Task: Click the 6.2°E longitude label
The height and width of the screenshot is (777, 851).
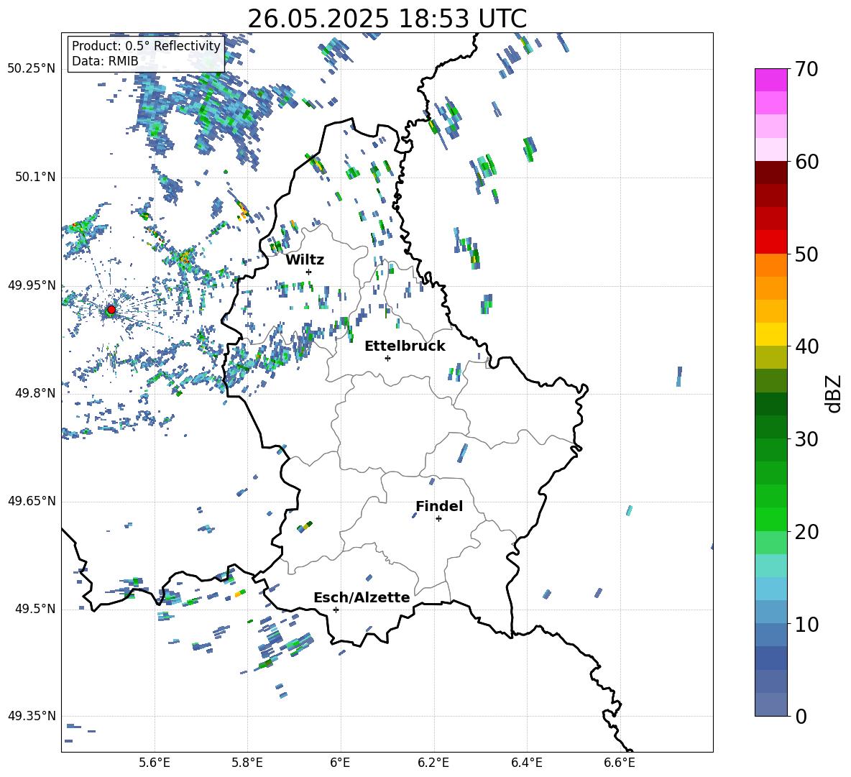Action: point(433,763)
